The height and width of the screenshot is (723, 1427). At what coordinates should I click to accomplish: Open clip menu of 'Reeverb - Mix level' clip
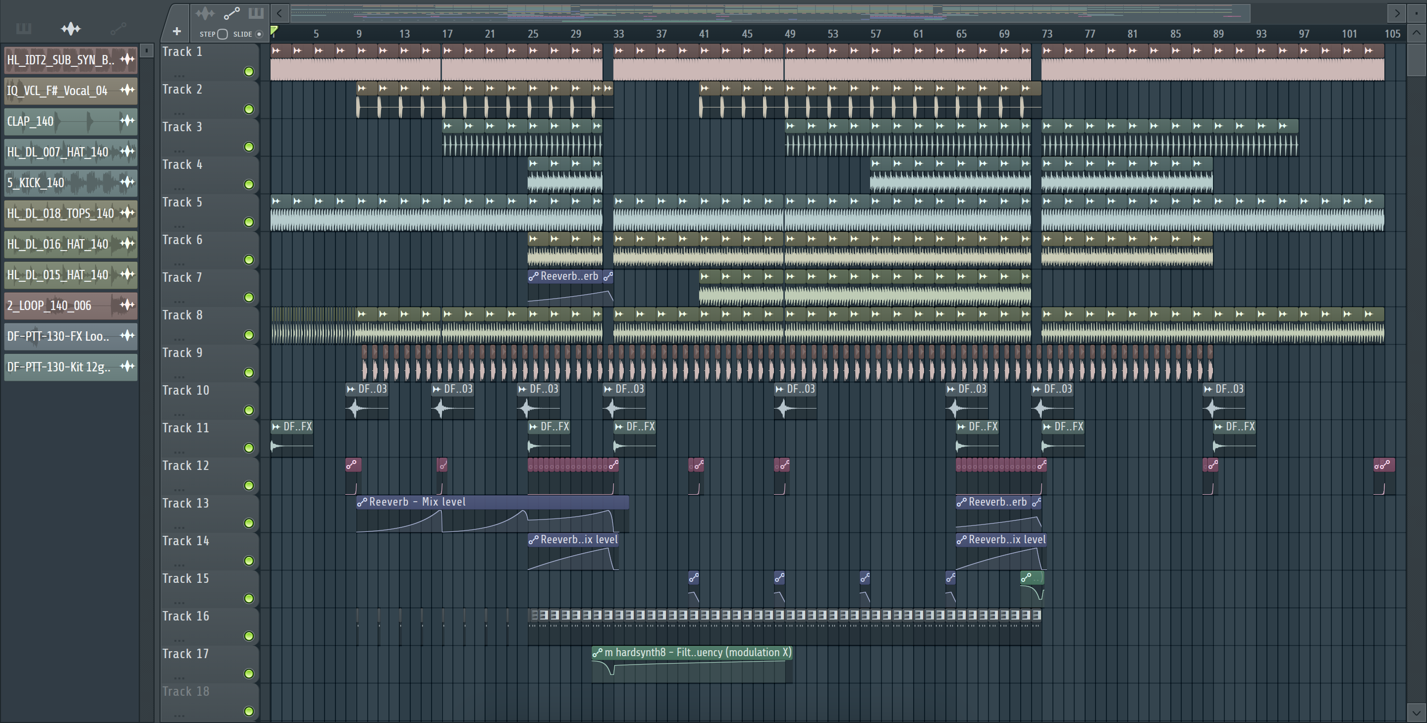(x=362, y=502)
